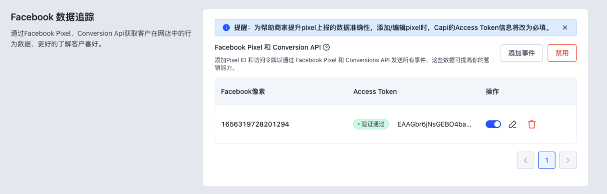Delete the pixel with the red trash icon

pyautogui.click(x=531, y=124)
